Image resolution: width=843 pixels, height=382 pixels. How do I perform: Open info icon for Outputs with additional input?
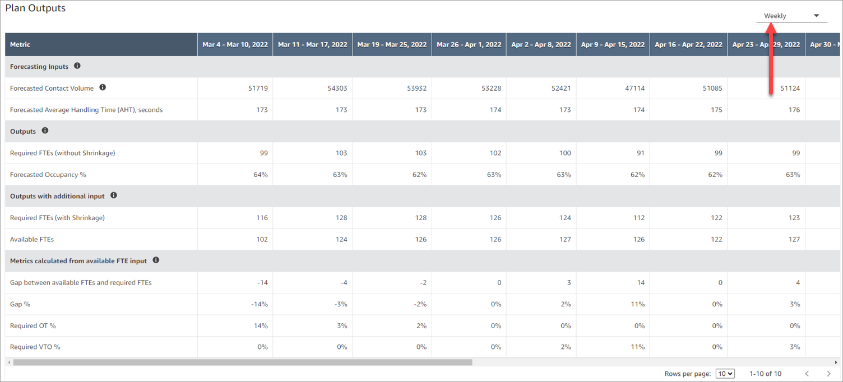coord(114,195)
